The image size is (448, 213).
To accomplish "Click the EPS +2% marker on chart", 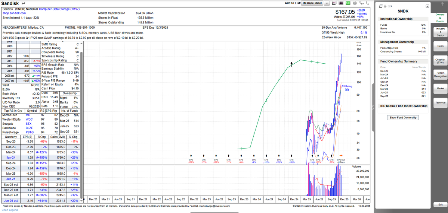I will (x=254, y=159).
